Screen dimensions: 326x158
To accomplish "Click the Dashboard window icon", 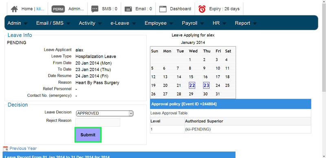I will [163, 9].
